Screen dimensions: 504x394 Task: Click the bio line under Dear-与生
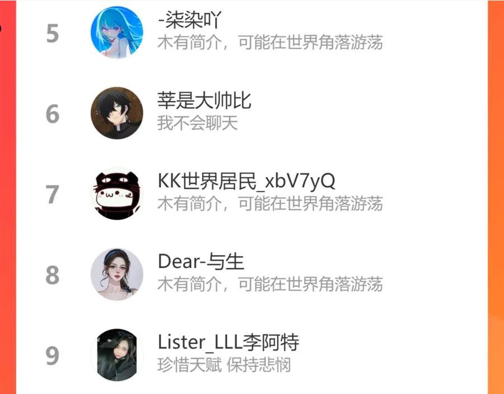pos(270,284)
